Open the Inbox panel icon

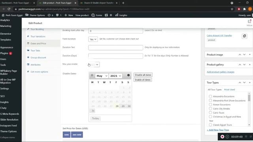tap(249, 23)
